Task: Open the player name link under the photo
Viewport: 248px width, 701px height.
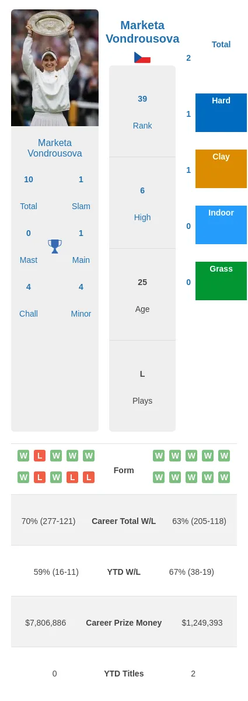Action: 55,148
